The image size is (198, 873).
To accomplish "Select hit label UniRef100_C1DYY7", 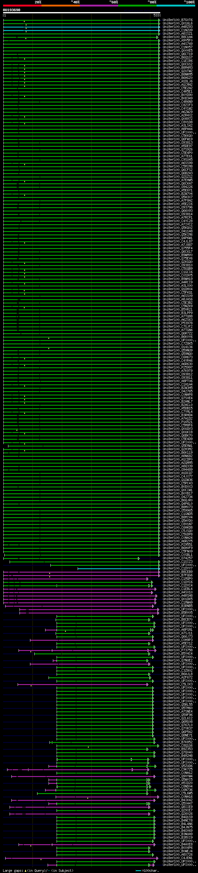I will coord(178,568).
